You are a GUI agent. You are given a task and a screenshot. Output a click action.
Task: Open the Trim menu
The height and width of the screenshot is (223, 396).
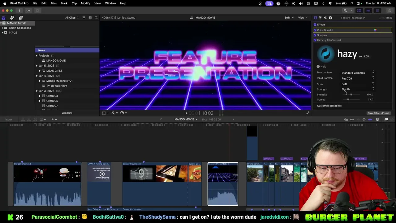point(54,3)
